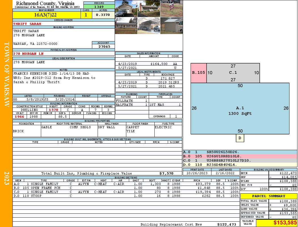Click sketch code U26SU10R8D10L8.
The image size is (298, 227).
click(224, 156)
